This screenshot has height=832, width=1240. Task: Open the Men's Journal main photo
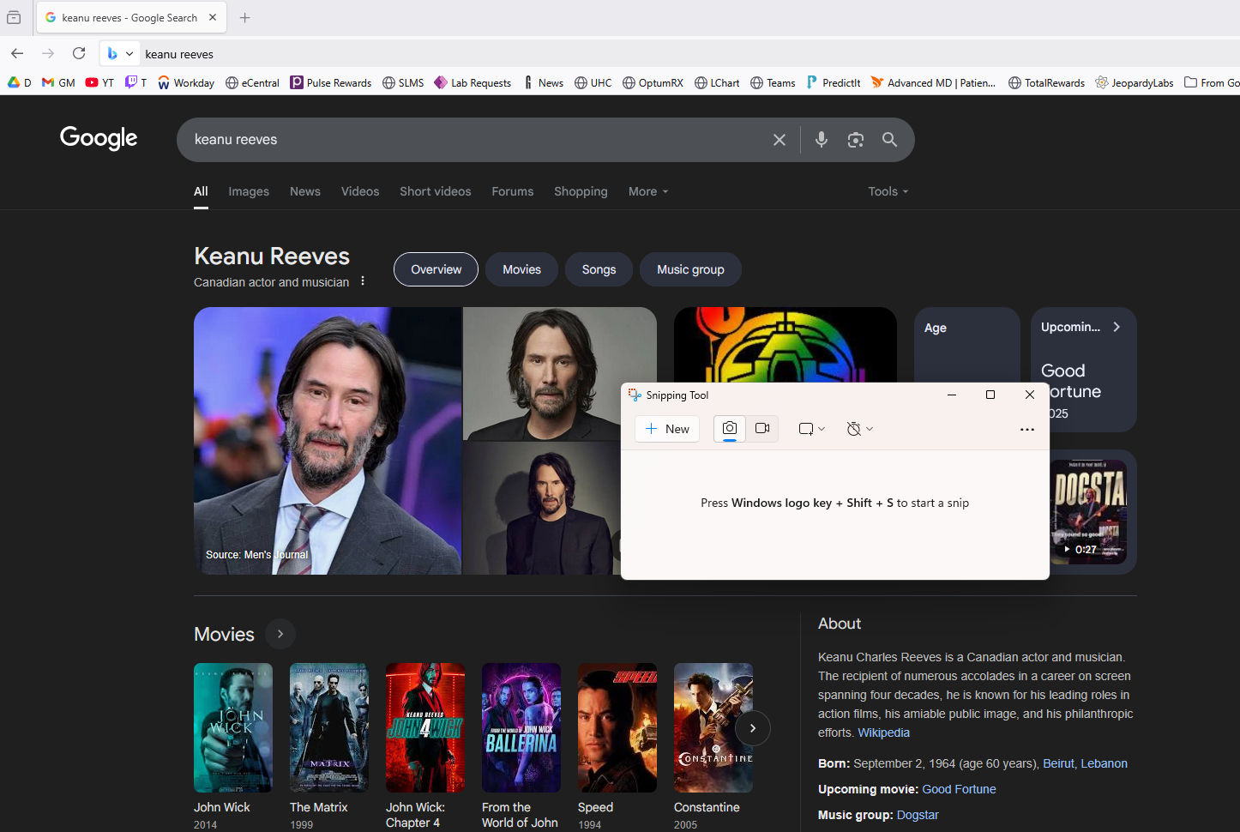(x=328, y=441)
